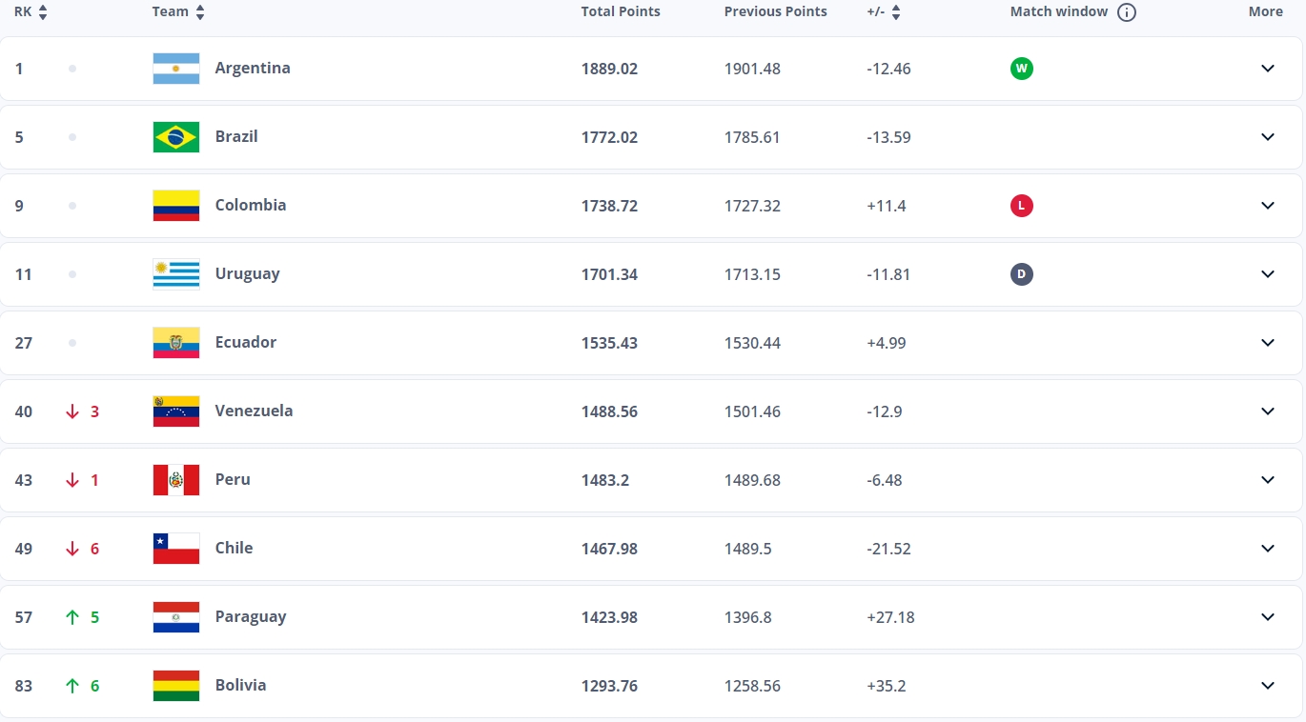
Task: Sort the table by Team column arrows
Action: pyautogui.click(x=199, y=12)
